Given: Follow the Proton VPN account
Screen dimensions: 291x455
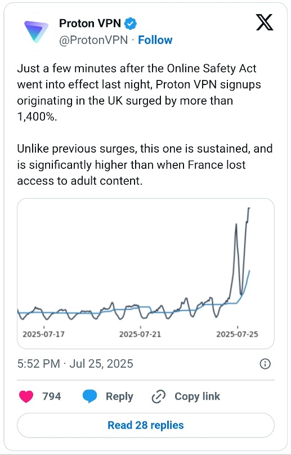Looking at the screenshot, I should click(155, 40).
